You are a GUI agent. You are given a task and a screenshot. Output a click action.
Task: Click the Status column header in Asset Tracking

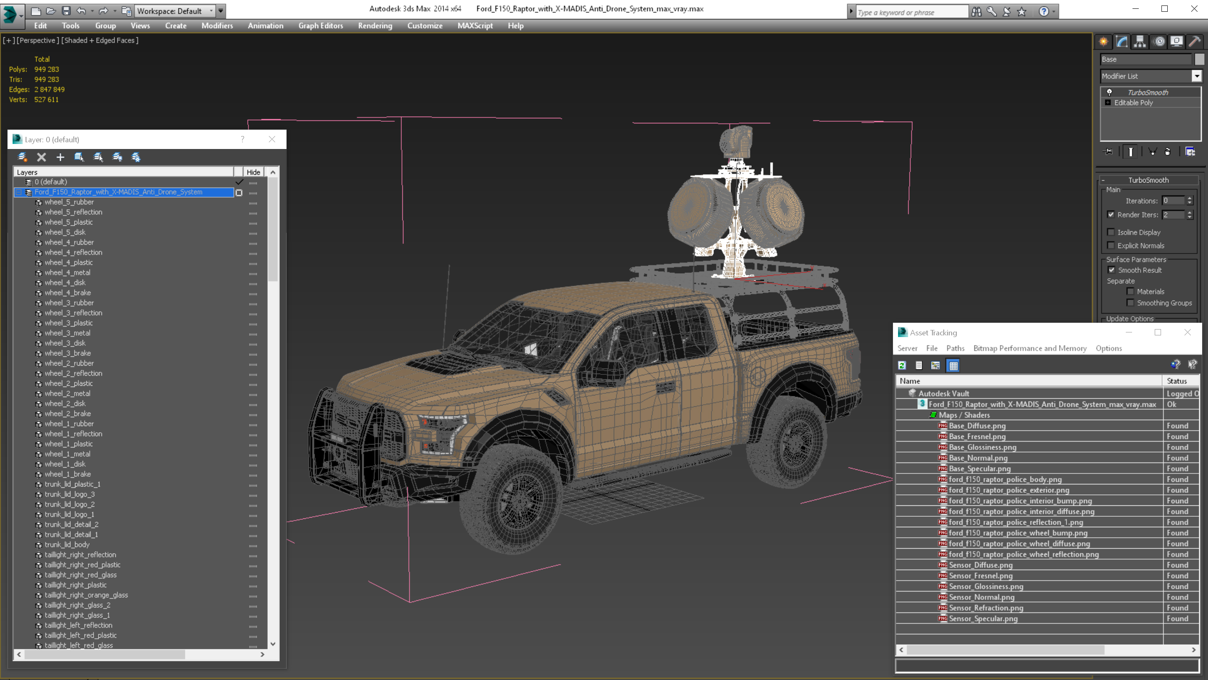point(1180,381)
